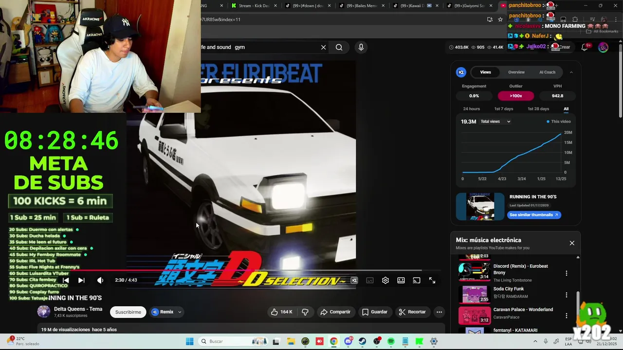623x350 pixels.
Task: Open options for Soda City Funk item
Action: pos(566,295)
